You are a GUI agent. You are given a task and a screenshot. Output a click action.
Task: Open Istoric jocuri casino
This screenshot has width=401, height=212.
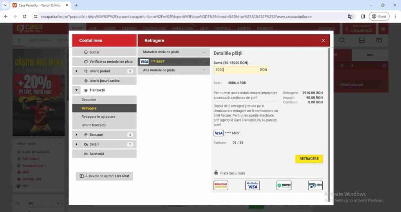point(104,81)
